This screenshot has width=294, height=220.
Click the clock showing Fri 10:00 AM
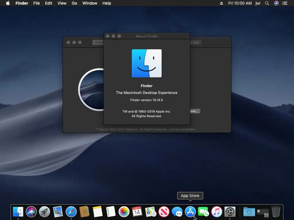[240, 3]
